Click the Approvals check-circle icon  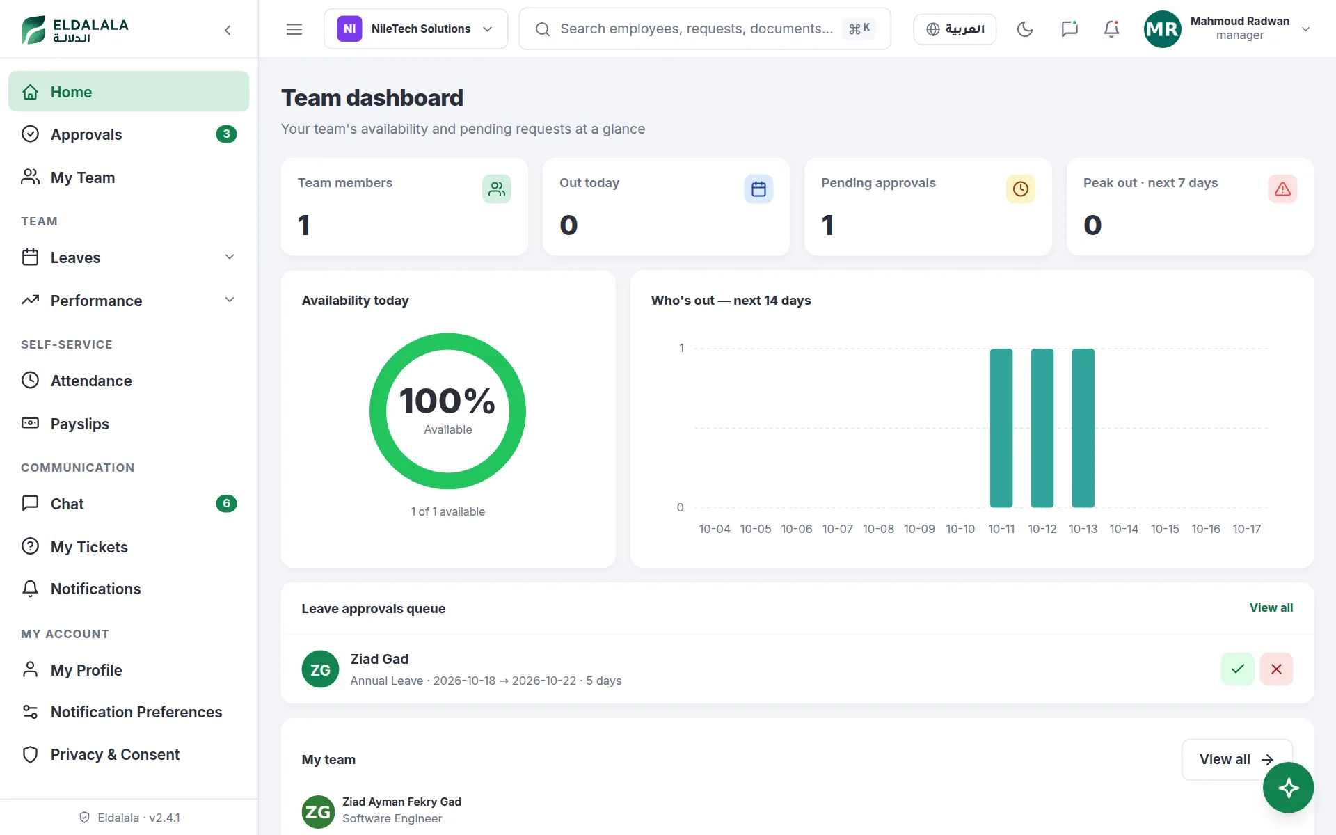pos(30,134)
